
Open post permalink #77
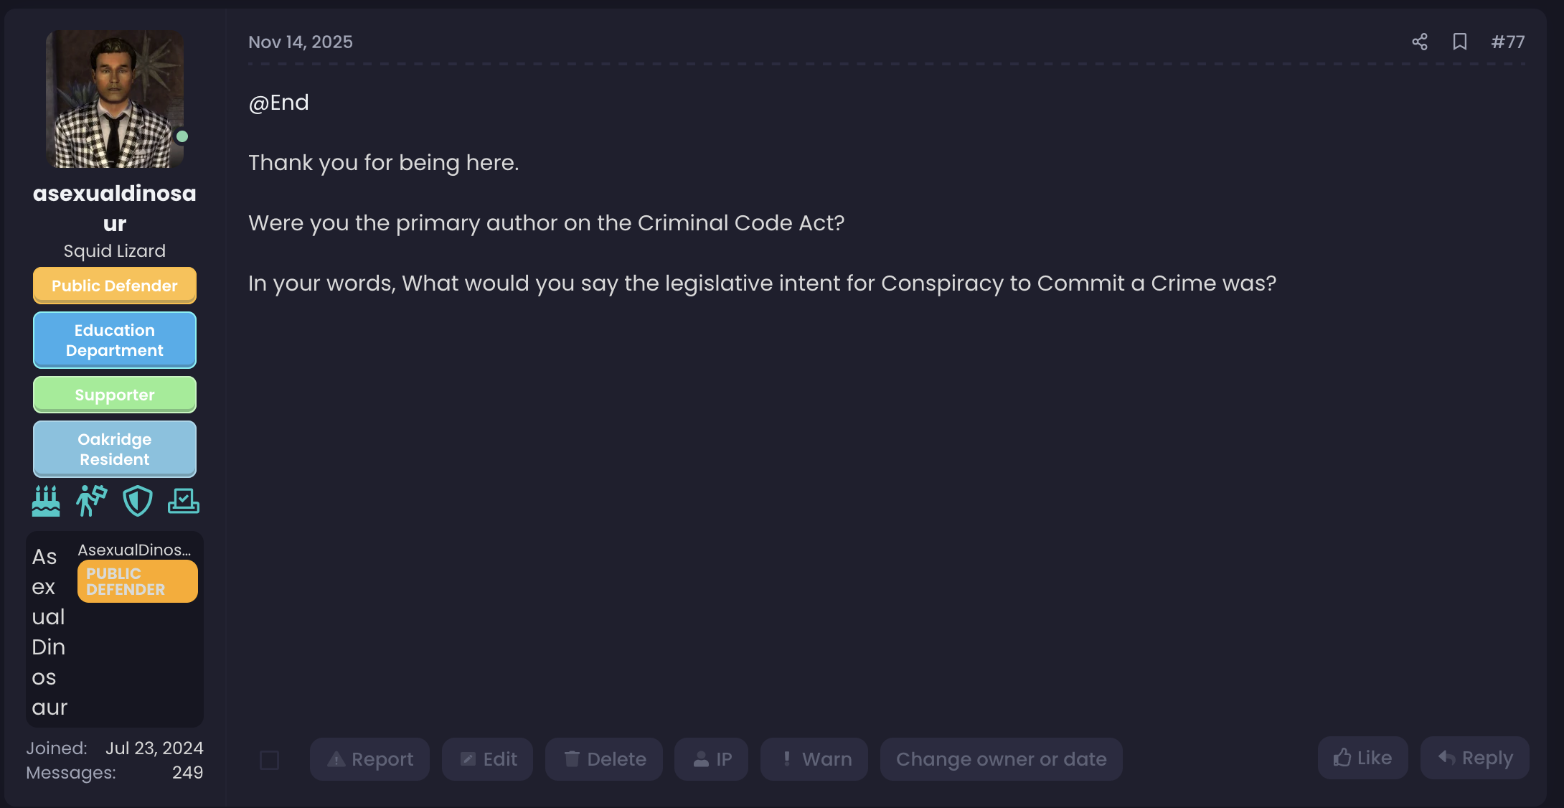[x=1507, y=42]
